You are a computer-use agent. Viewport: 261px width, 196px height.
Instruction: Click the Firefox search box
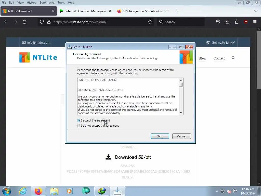(x=181, y=22)
